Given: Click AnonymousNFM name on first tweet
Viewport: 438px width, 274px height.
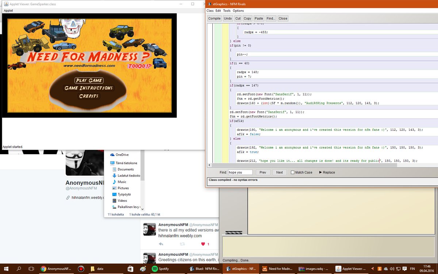Looking at the screenshot, I should click(173, 225).
